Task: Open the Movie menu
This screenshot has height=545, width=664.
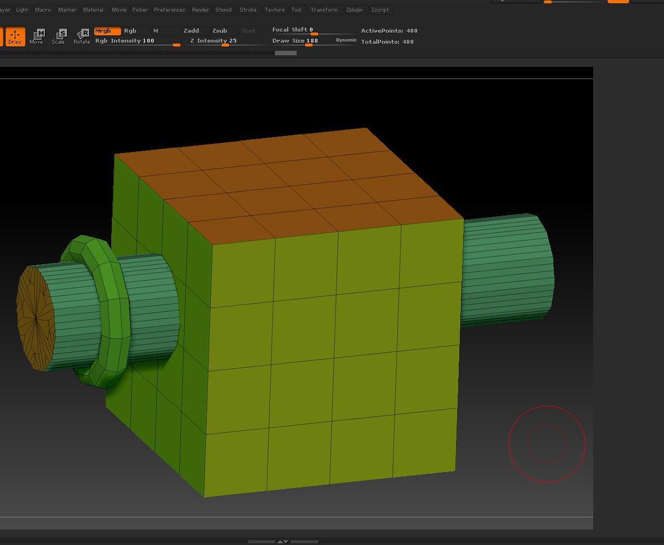Action: (119, 10)
